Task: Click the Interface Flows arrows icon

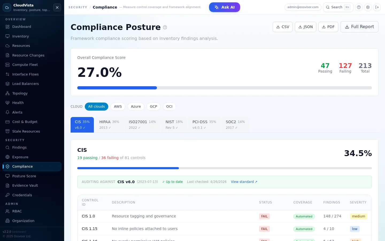Action: tap(7, 74)
